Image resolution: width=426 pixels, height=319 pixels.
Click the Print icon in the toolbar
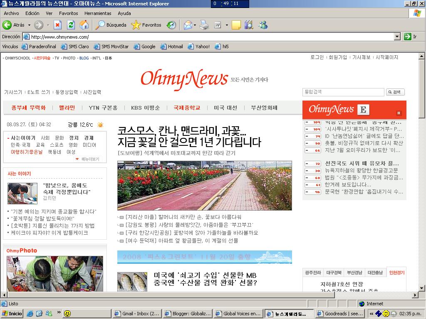coord(204,26)
